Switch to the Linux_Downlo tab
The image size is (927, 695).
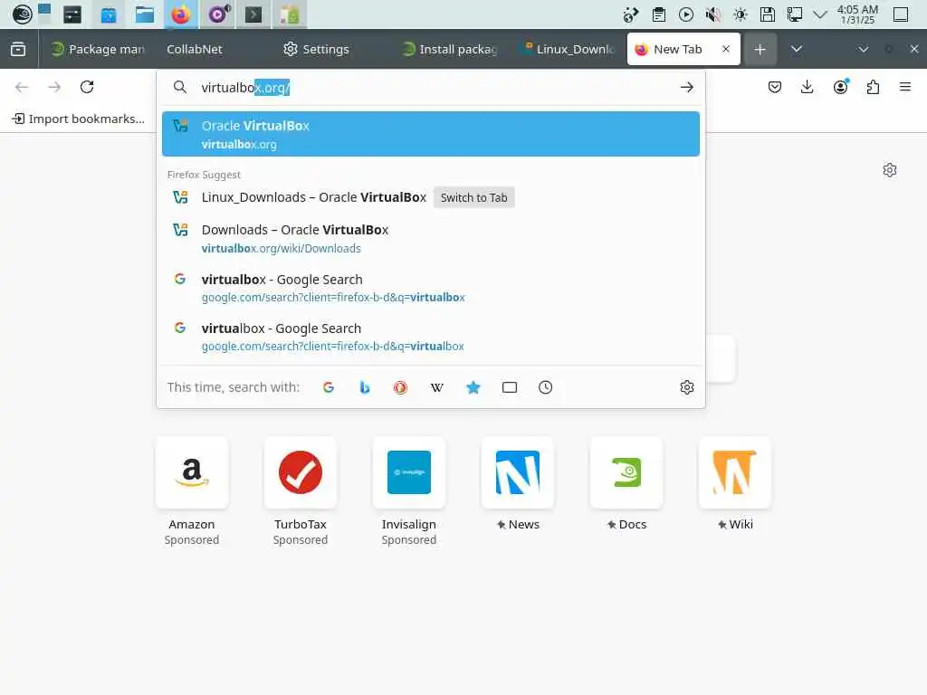[568, 49]
